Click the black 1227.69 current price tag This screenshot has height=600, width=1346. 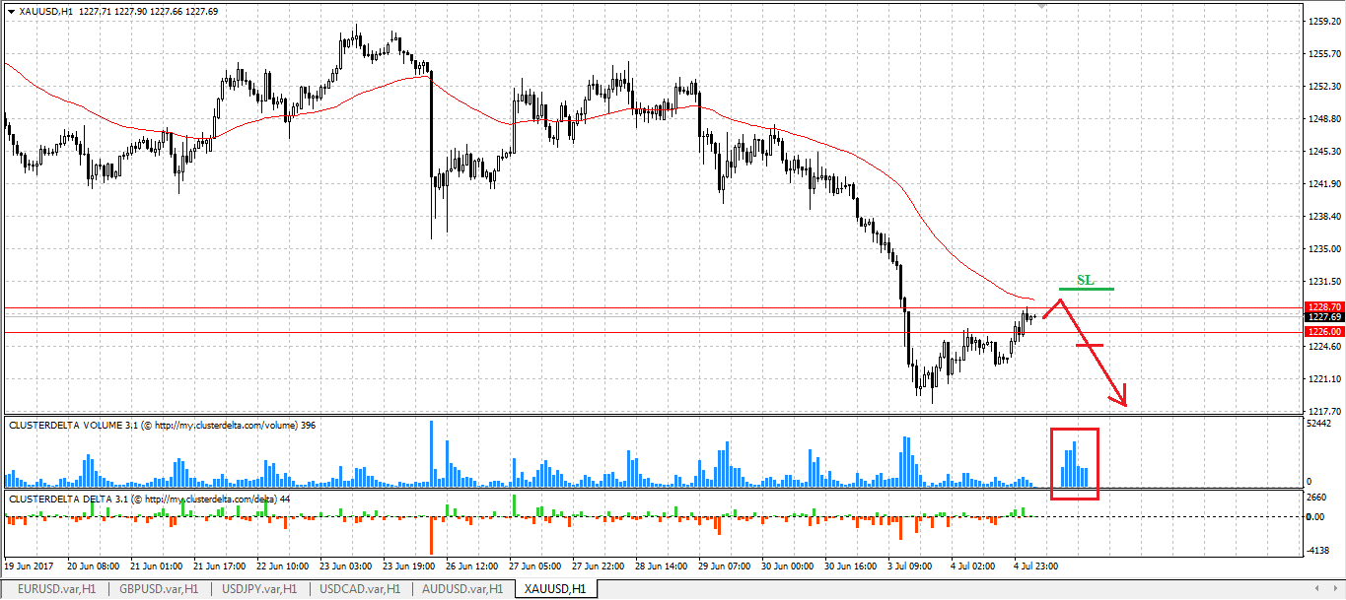[x=1324, y=317]
